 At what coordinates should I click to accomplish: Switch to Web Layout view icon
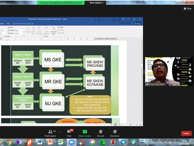click(x=119, y=124)
